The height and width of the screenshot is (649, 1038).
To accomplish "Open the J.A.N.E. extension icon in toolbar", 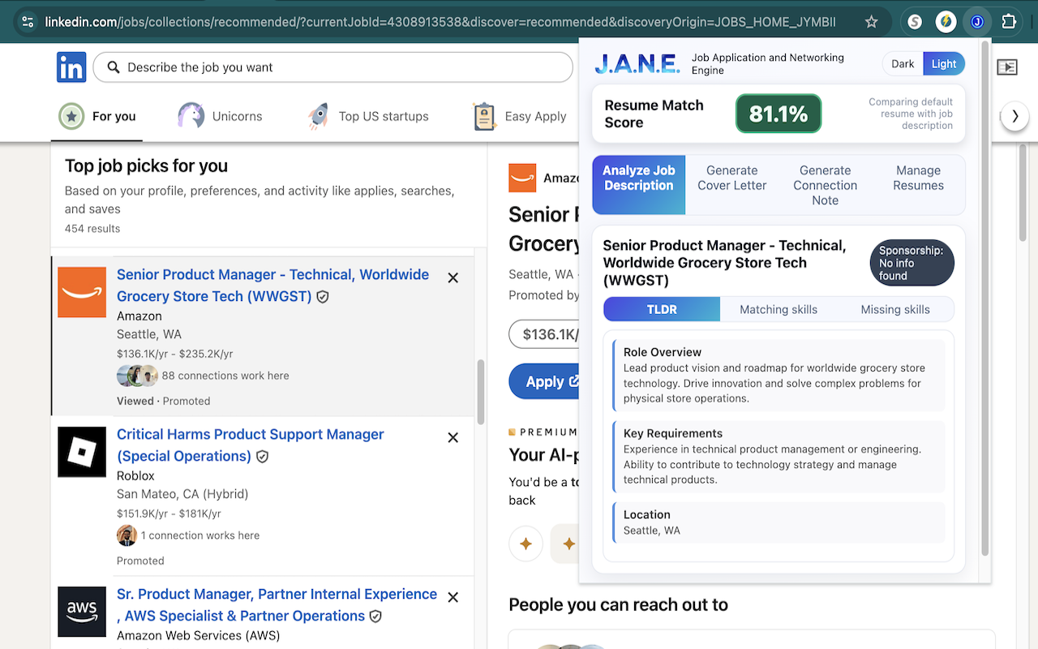I will coord(977,22).
